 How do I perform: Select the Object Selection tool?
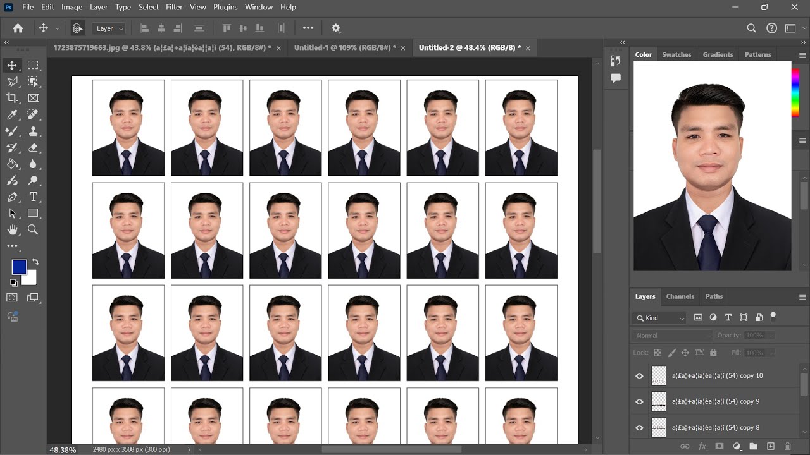coord(33,82)
